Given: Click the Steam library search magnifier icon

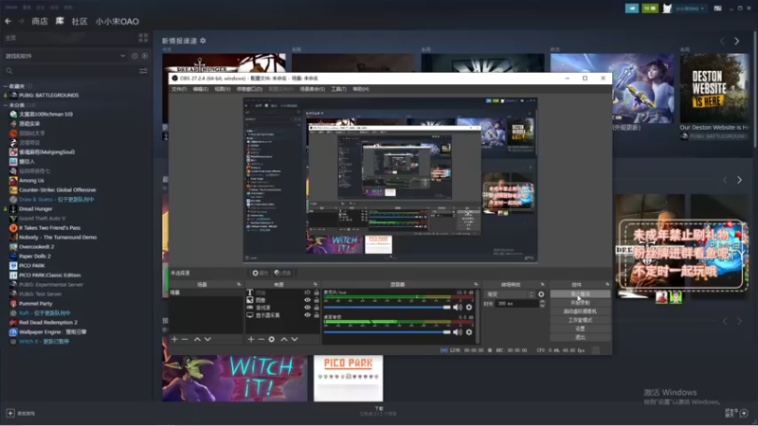Looking at the screenshot, I should [x=9, y=71].
